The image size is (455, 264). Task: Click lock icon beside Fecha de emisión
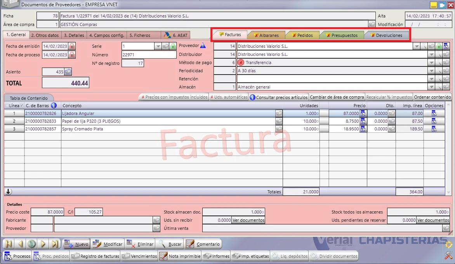[72, 46]
